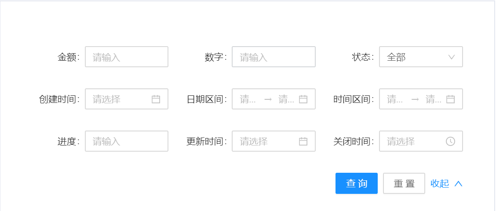Select end time in 时间区间 range
Screen dimensions: 496x211
point(434,99)
